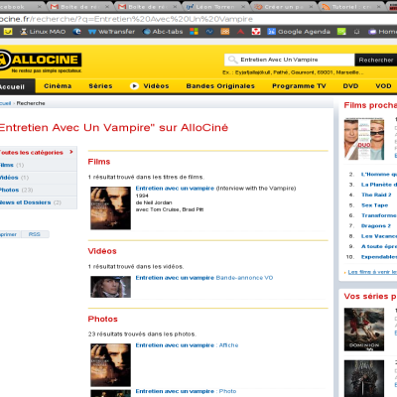Click the AlloCiné logo

pyautogui.click(x=41, y=62)
